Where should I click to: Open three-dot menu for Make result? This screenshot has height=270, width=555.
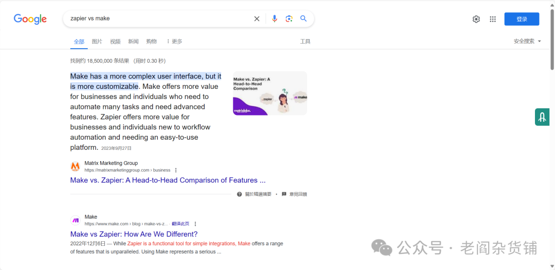[x=195, y=224]
